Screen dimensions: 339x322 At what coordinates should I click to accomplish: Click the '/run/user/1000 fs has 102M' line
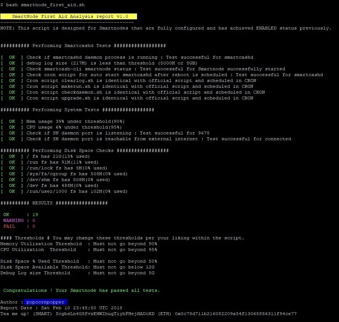(64, 192)
